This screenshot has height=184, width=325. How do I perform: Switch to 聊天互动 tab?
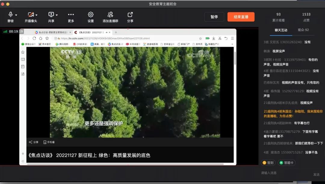pyautogui.click(x=281, y=30)
